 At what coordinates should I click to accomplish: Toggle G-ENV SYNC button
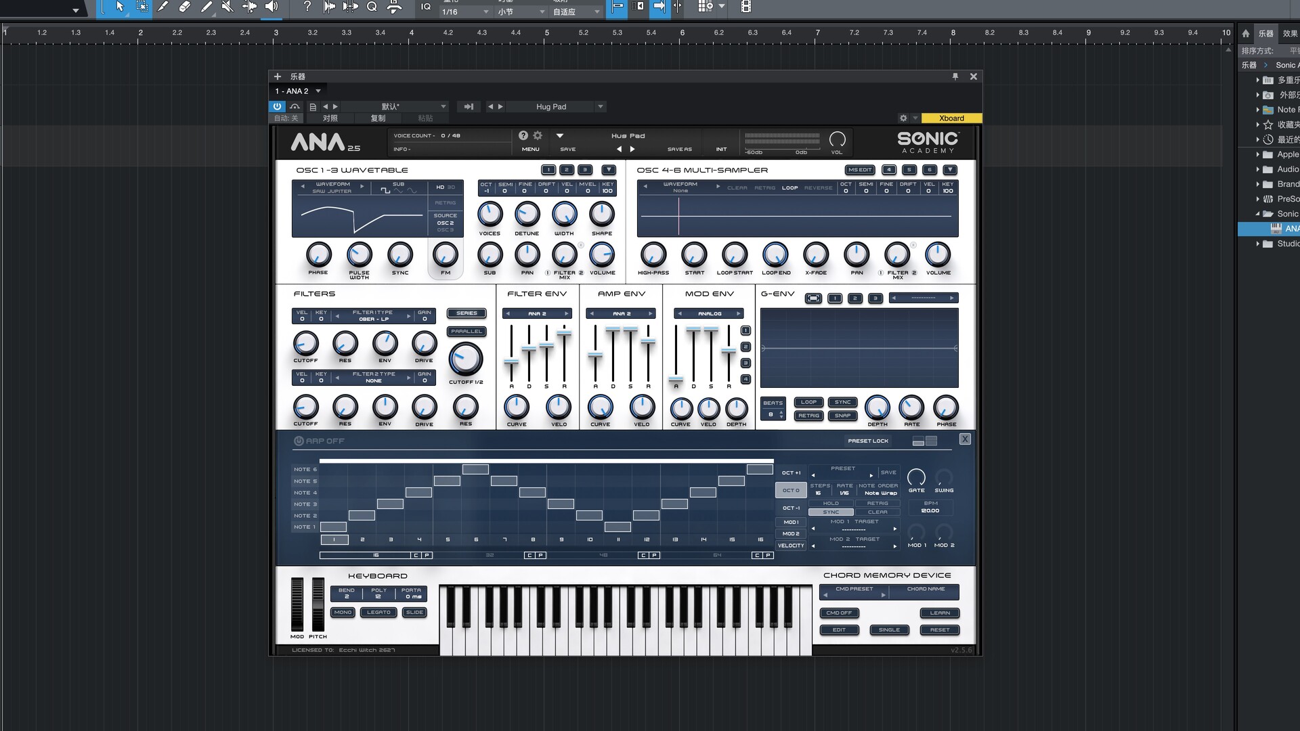tap(842, 402)
